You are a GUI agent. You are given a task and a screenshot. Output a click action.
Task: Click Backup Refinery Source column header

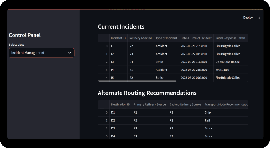[185, 104]
